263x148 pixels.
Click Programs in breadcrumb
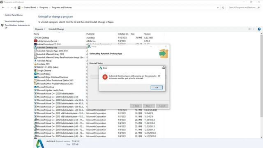[x=44, y=7]
